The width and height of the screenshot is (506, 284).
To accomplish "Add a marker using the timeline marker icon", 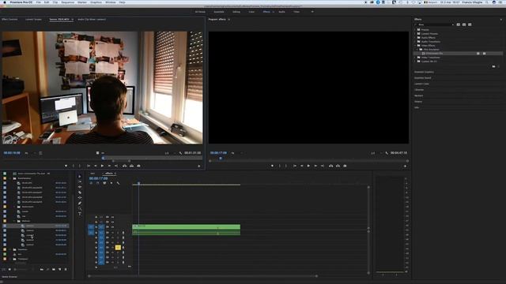I will 111,183.
